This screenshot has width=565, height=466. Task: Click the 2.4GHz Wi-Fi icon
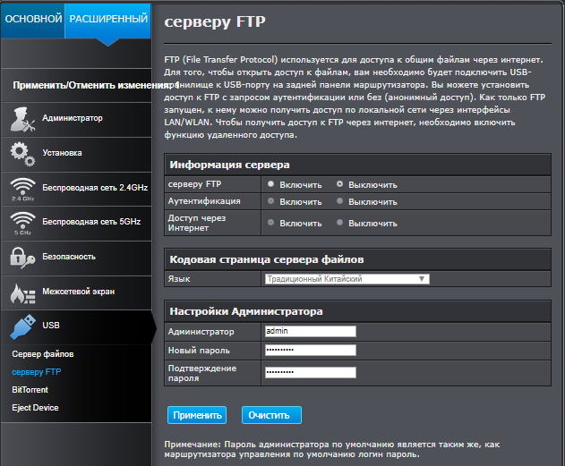pos(22,189)
